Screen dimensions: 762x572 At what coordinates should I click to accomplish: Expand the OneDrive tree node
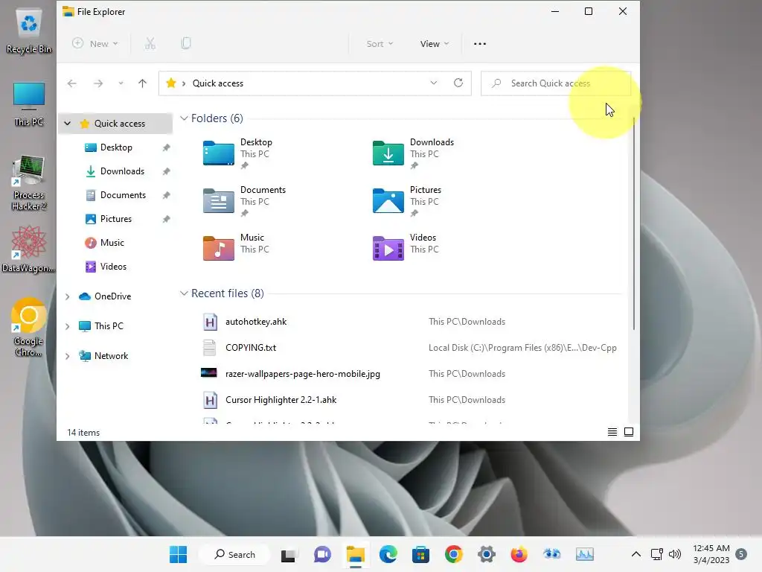click(68, 296)
